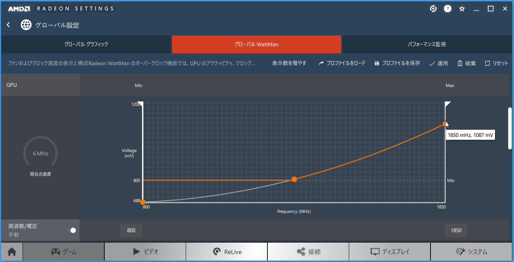Click the vertical scrollbar thumb
Image resolution: width=514 pixels, height=262 pixels.
coord(510,128)
